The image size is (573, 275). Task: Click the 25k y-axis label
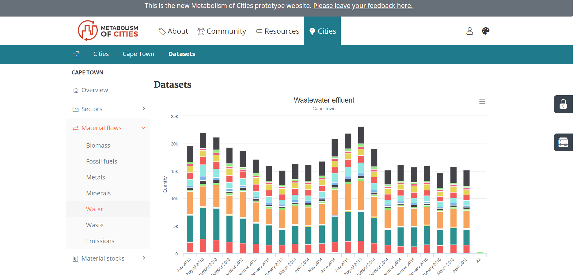tap(174, 116)
